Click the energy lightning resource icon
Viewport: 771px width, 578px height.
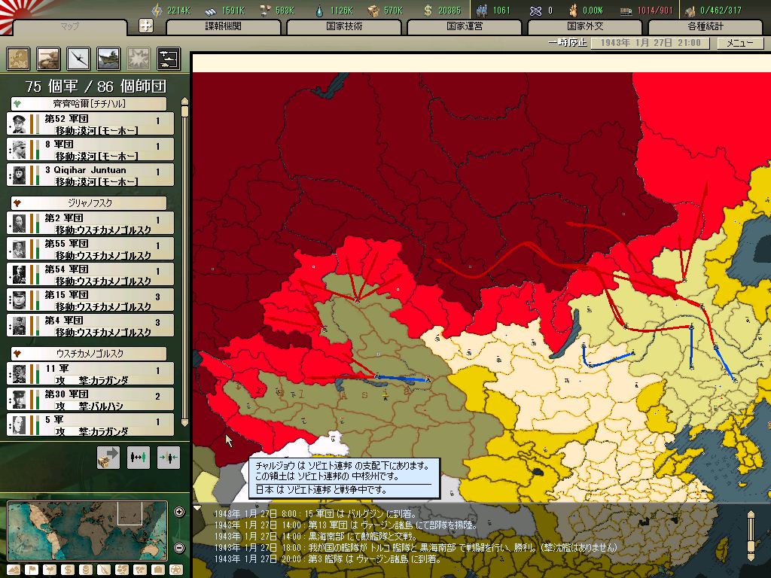click(157, 11)
